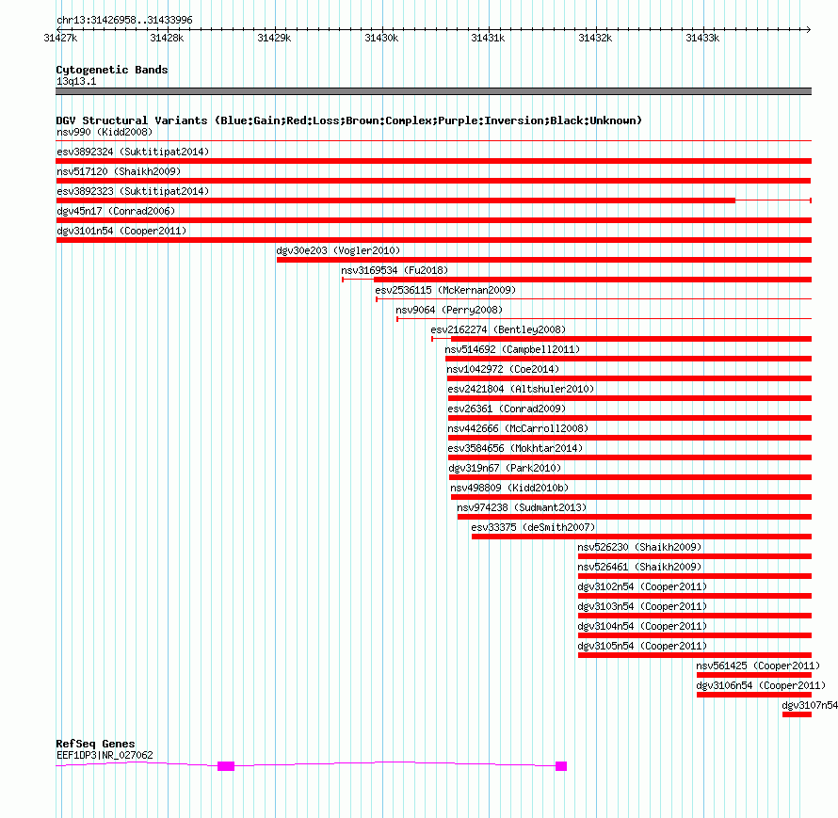Click the first magenta EEF1DP3 exon block

226,766
